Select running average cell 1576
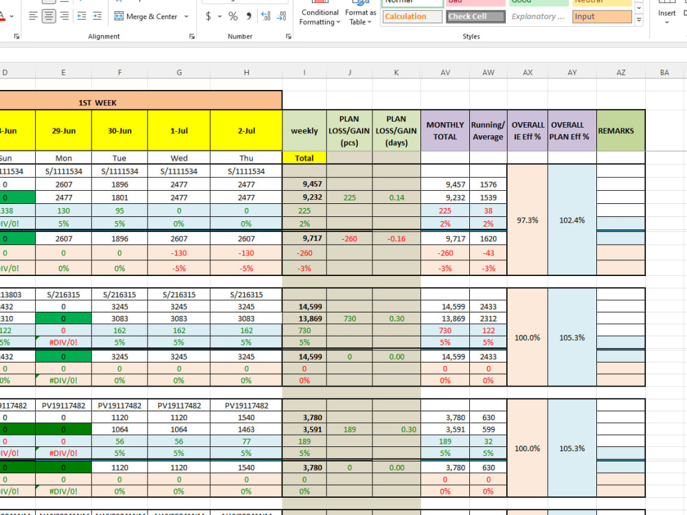The image size is (687, 515). (x=488, y=184)
